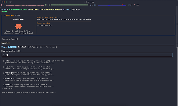Click the 'Discover plugins (1/14)' heading
The image size is (178, 106).
pyautogui.click(x=11, y=51)
